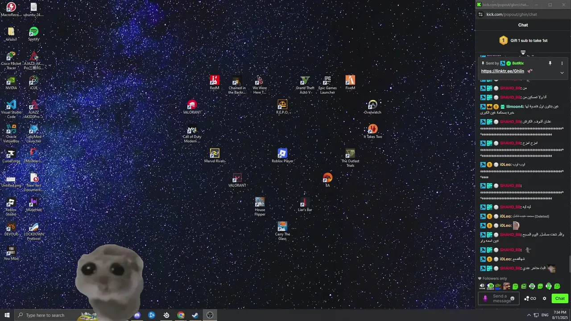Select the Call of Duty Modern shortcut
This screenshot has width=571, height=321.
(x=192, y=134)
